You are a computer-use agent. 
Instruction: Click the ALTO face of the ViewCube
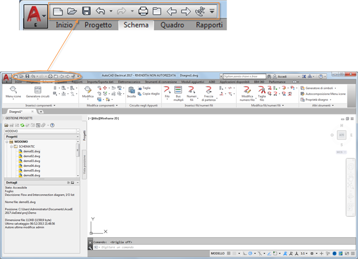[342, 135]
